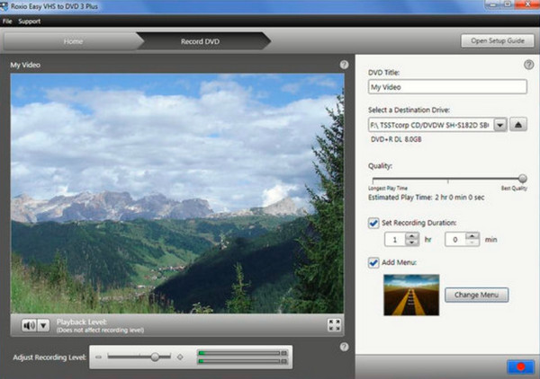Click the recording level slider knob
The height and width of the screenshot is (379, 540).
click(155, 357)
